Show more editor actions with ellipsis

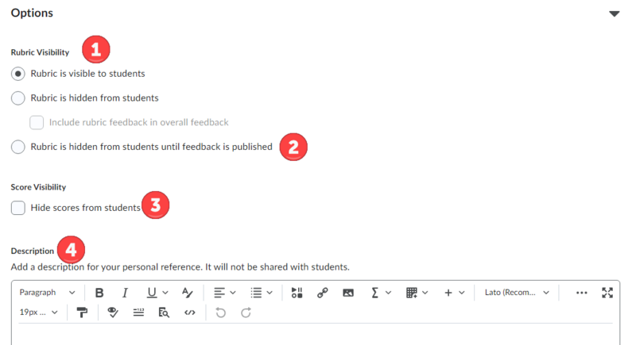click(x=581, y=293)
